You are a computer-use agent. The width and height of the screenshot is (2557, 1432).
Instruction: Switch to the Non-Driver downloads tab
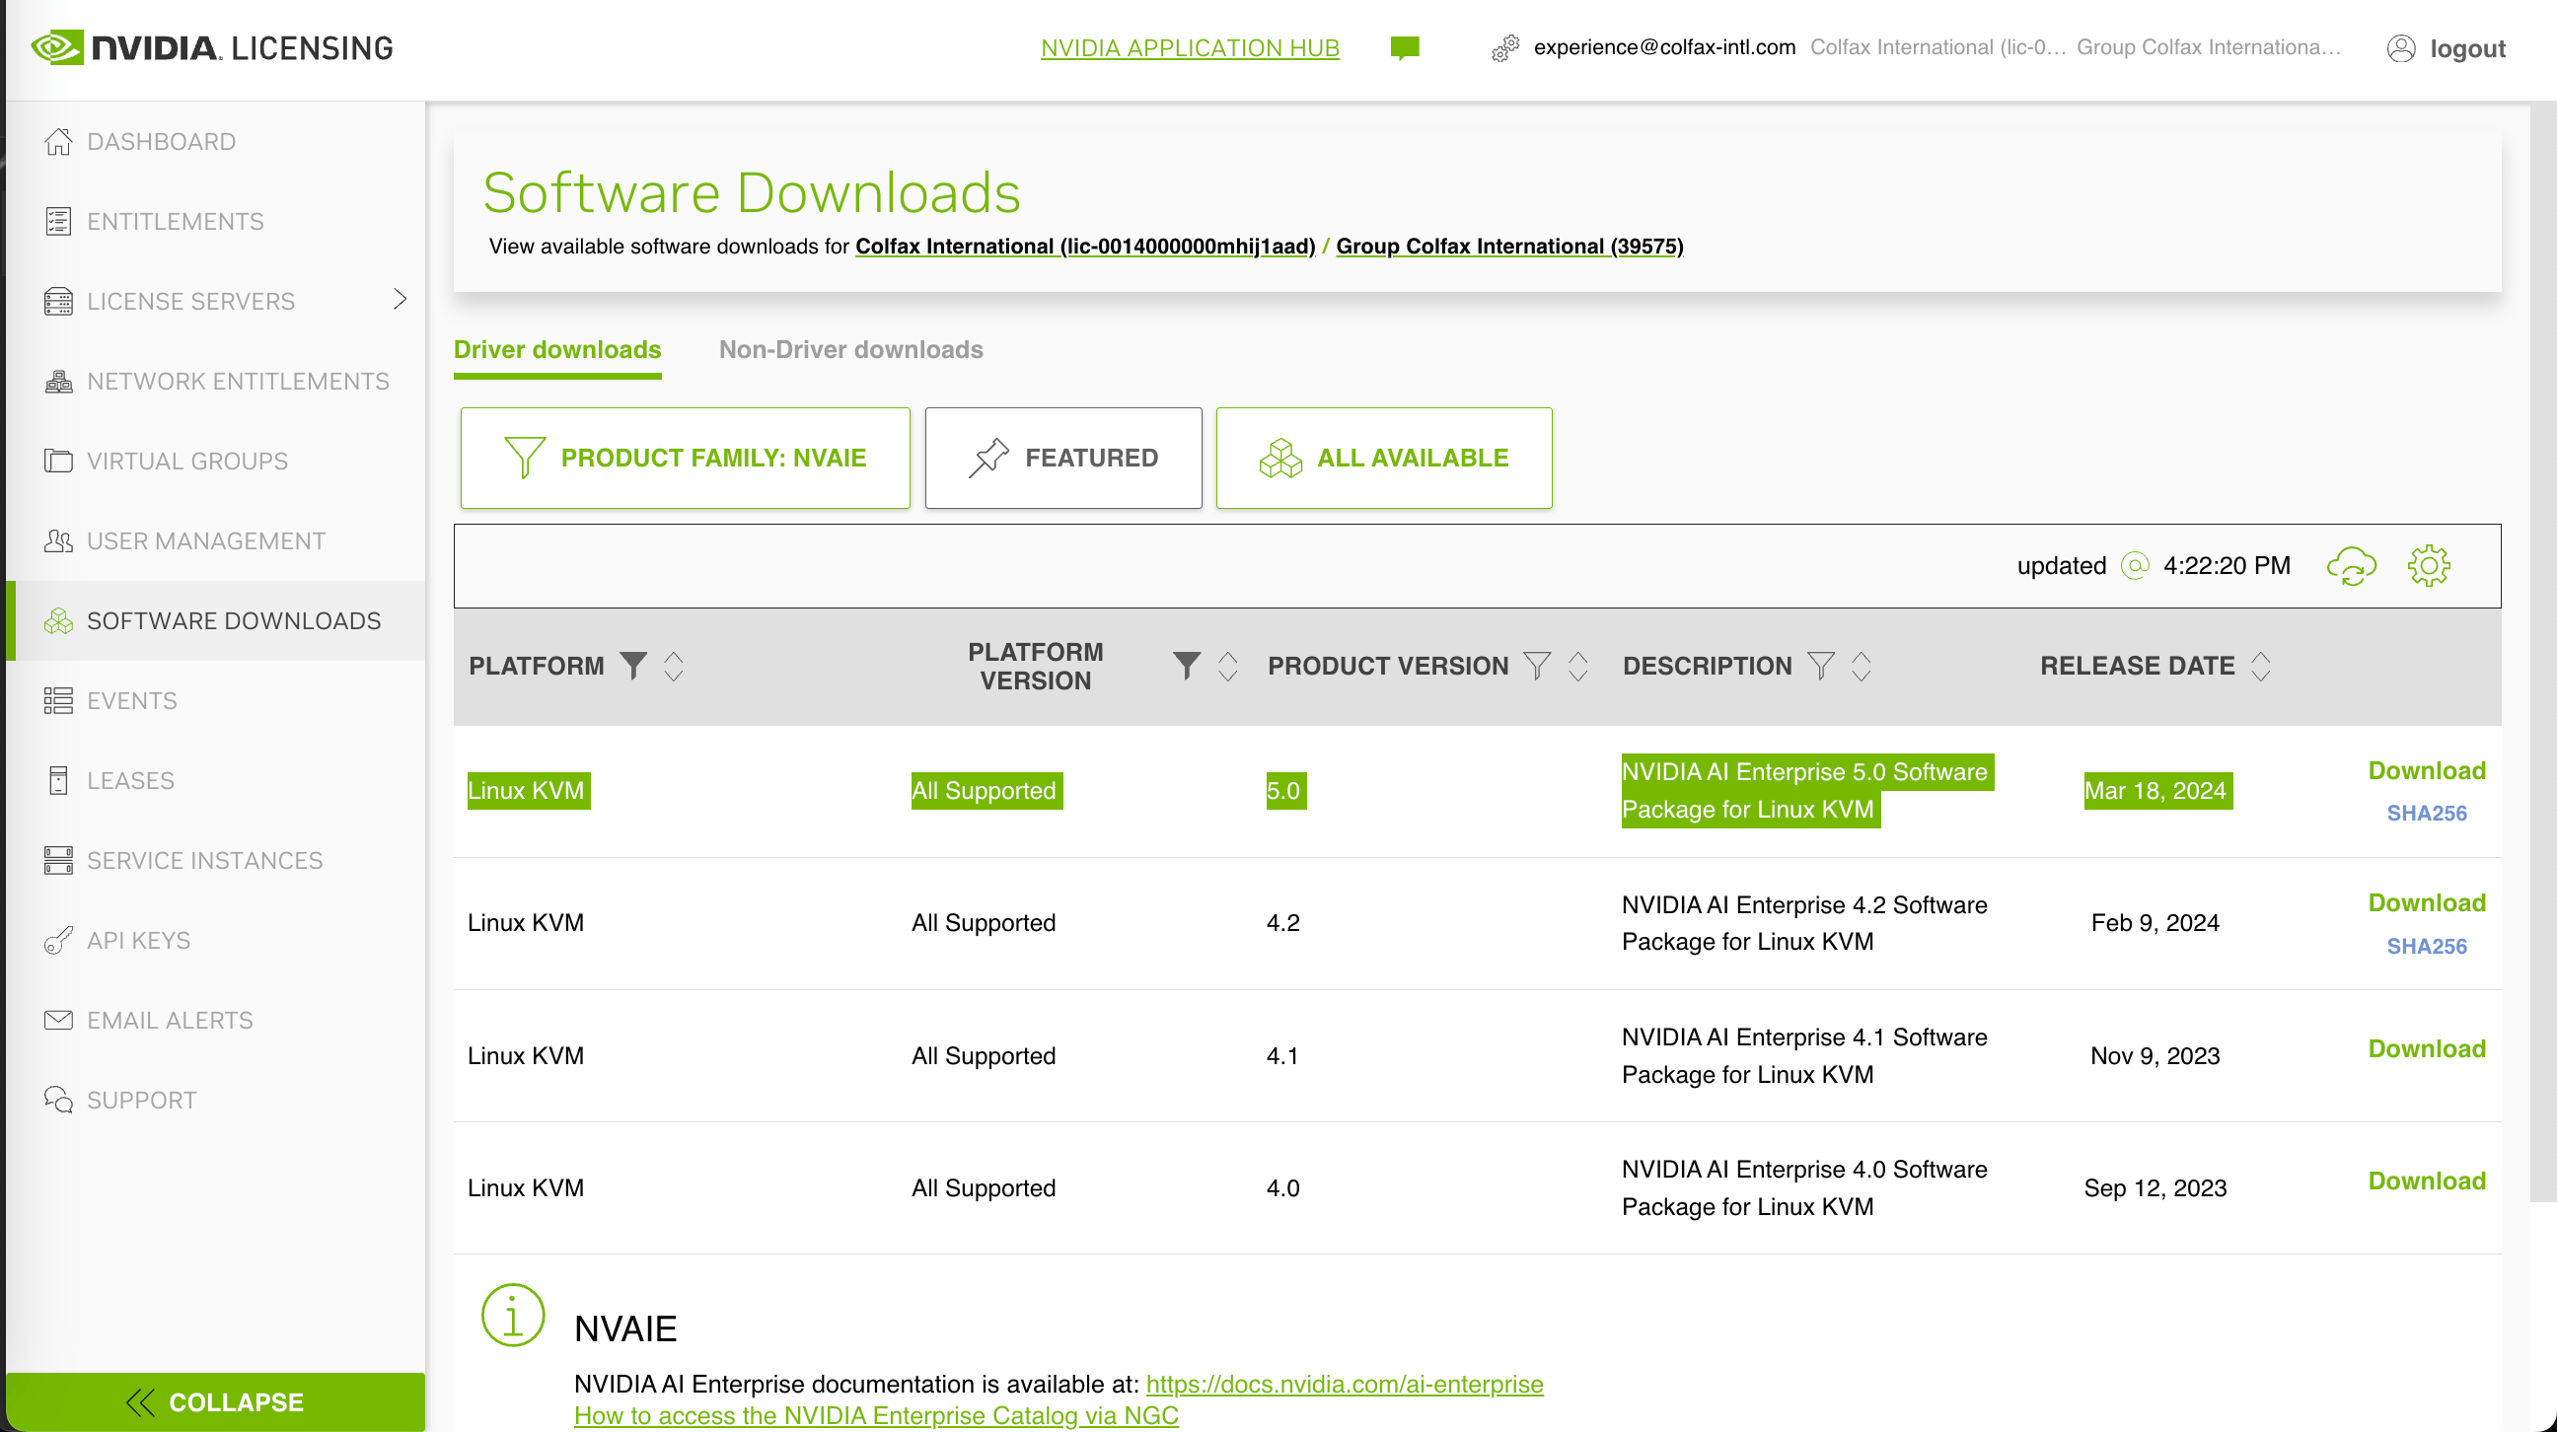click(850, 350)
